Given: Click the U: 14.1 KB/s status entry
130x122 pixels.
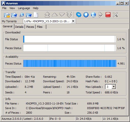Looking at the screenshot, I should (x=116, y=119).
